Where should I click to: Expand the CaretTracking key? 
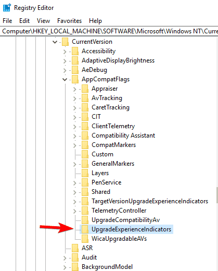(75, 108)
